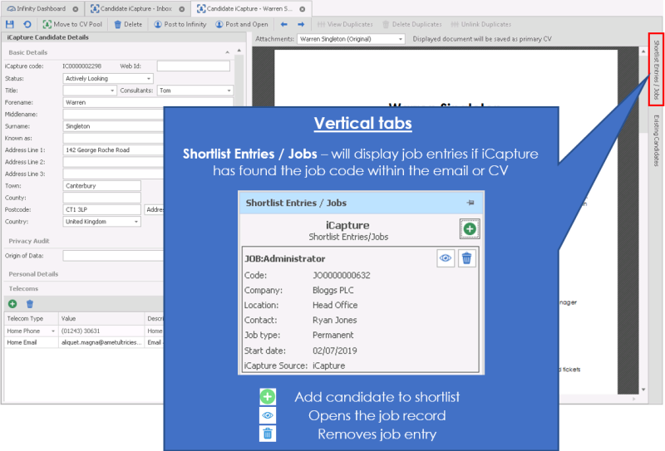Remove Administrator job entry with trash icon
Screen dimensions: 665x451
(466, 259)
